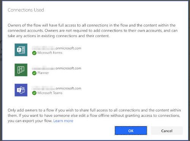Select the Microsoft Forms account email
This screenshot has height=141, width=190.
[57, 48]
